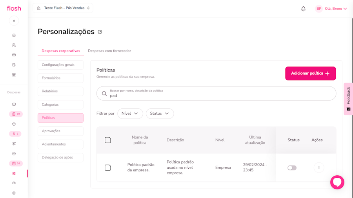353x198 pixels.
Task: Open the Aprovações settings section
Action: (60, 131)
